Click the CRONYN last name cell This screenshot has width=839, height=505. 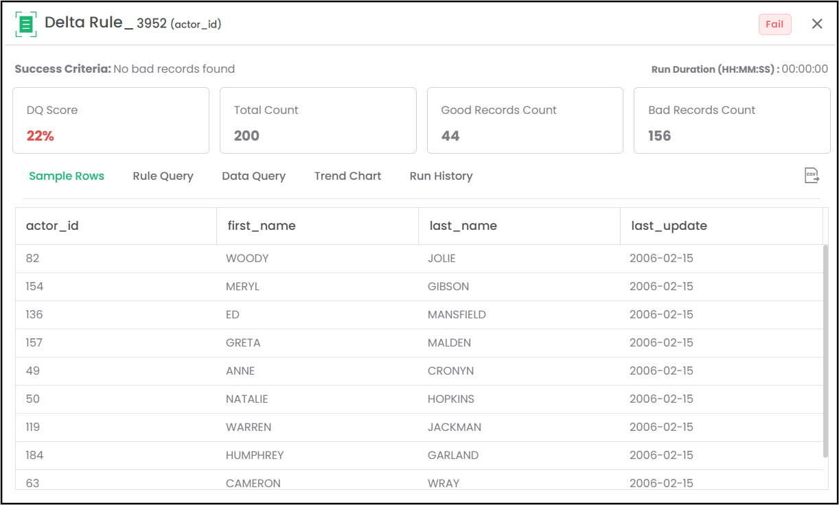(519, 371)
